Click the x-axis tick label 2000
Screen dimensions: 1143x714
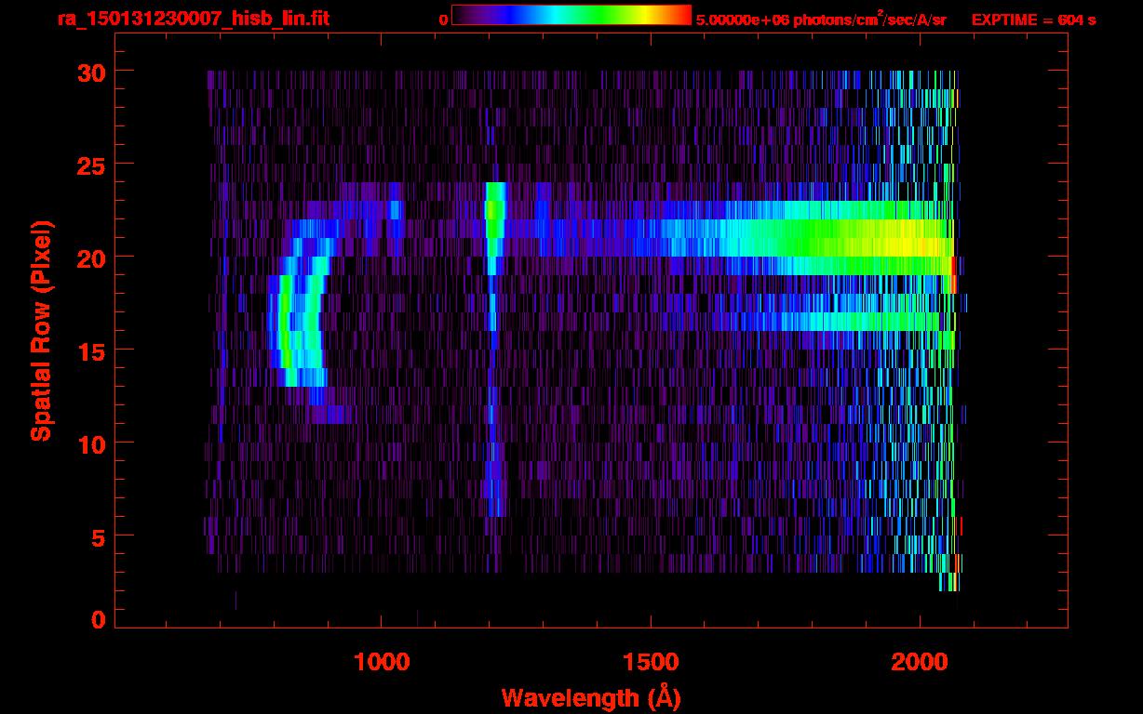[920, 662]
